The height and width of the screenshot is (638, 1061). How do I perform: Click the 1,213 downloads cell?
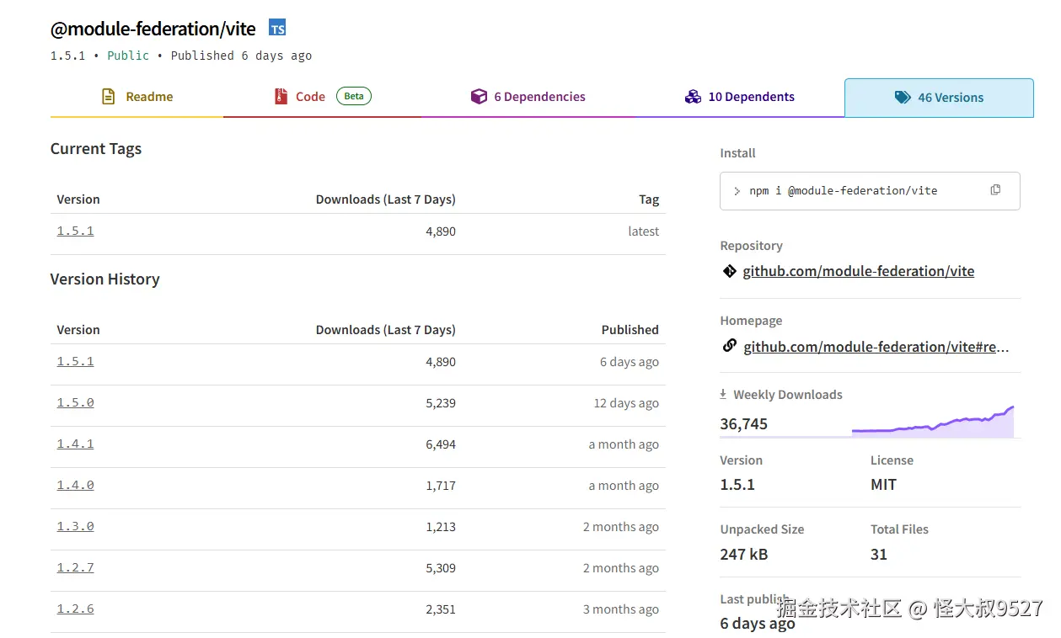coord(441,527)
